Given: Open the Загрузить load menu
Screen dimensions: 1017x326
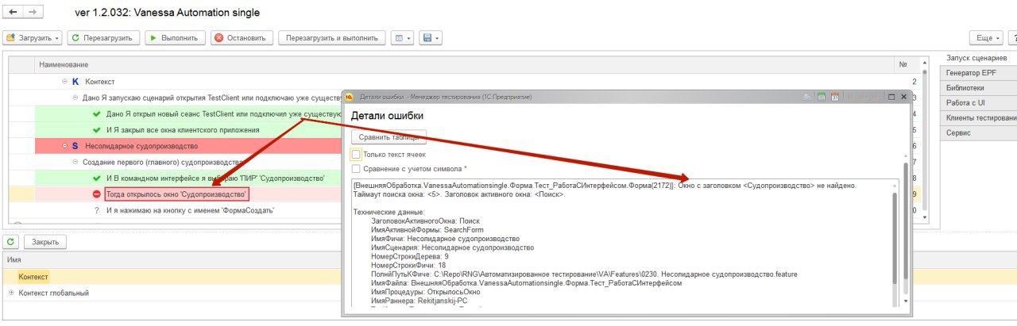Looking at the screenshot, I should pyautogui.click(x=33, y=38).
